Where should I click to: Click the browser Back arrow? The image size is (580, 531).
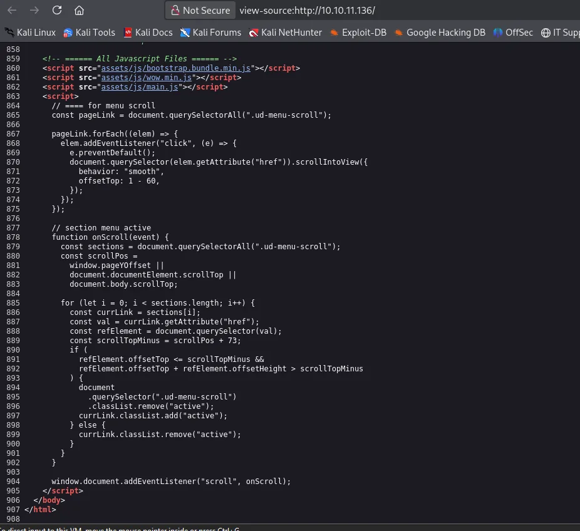12,11
